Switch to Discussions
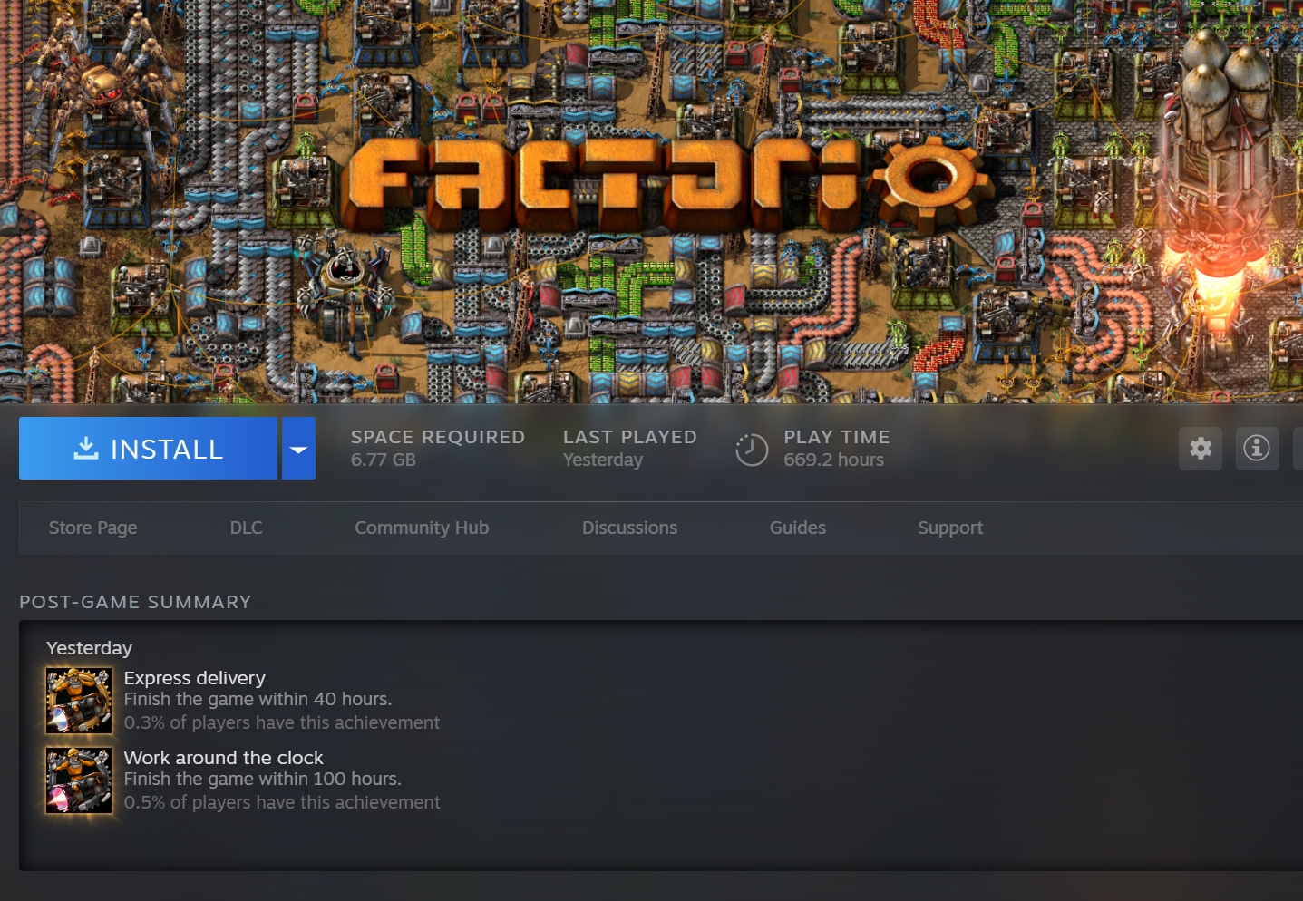 tap(629, 528)
